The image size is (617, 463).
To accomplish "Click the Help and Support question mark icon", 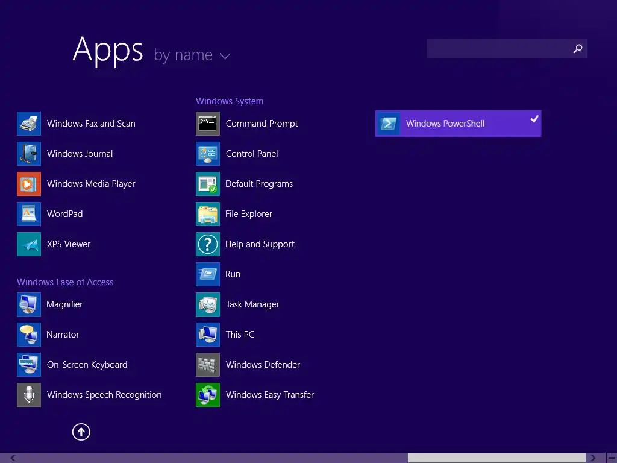I will [x=208, y=244].
